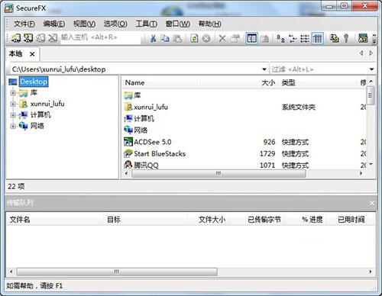Select the 库 item in file list
Screen dimensions: 382x296
(137, 95)
